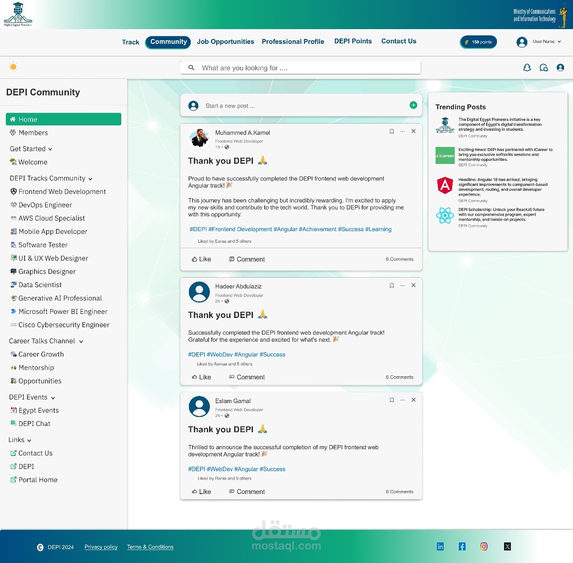This screenshot has height=563, width=573.
Task: Open profile icon beside the search bar
Action: (560, 68)
